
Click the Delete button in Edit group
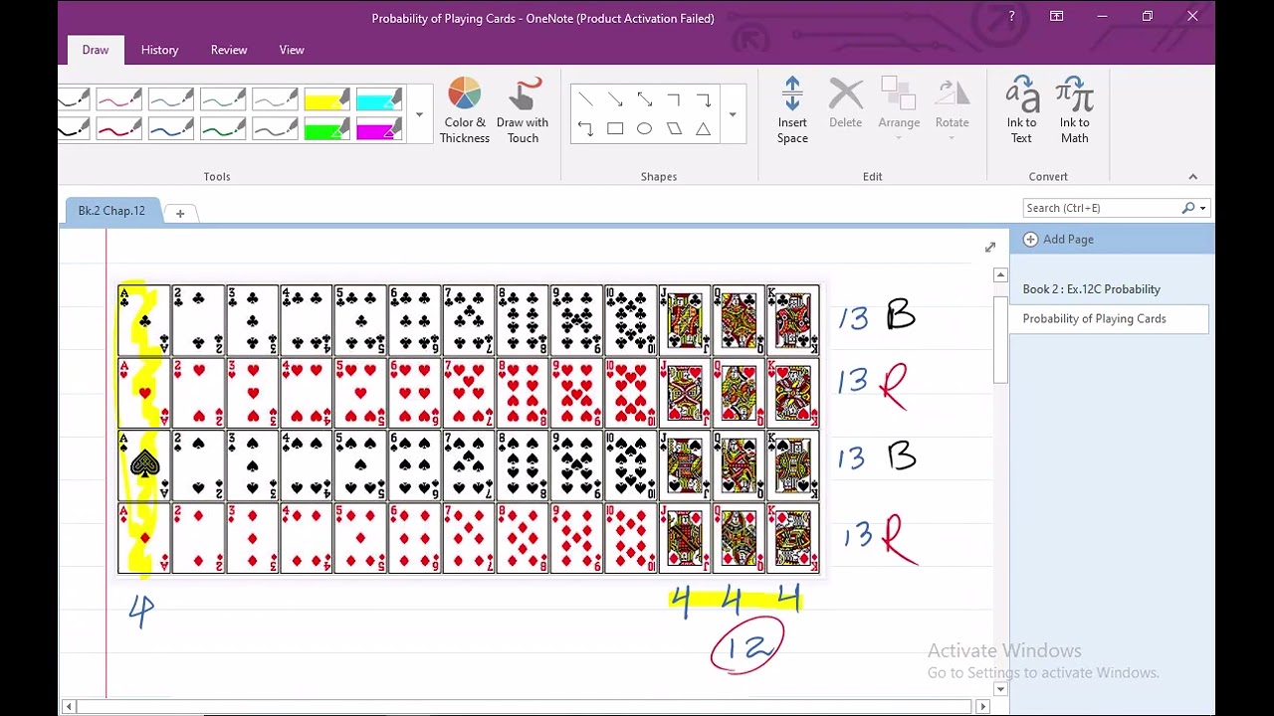[x=846, y=103]
